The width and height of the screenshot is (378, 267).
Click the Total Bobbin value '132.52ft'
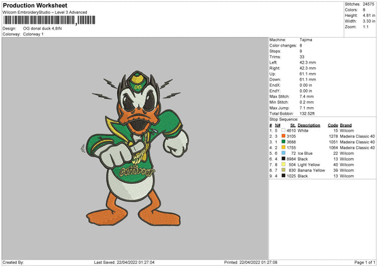[x=307, y=113]
